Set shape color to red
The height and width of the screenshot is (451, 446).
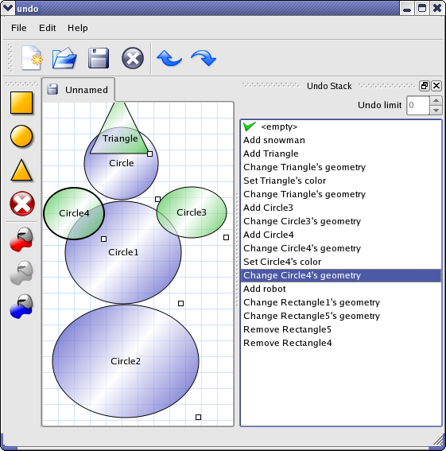click(21, 239)
